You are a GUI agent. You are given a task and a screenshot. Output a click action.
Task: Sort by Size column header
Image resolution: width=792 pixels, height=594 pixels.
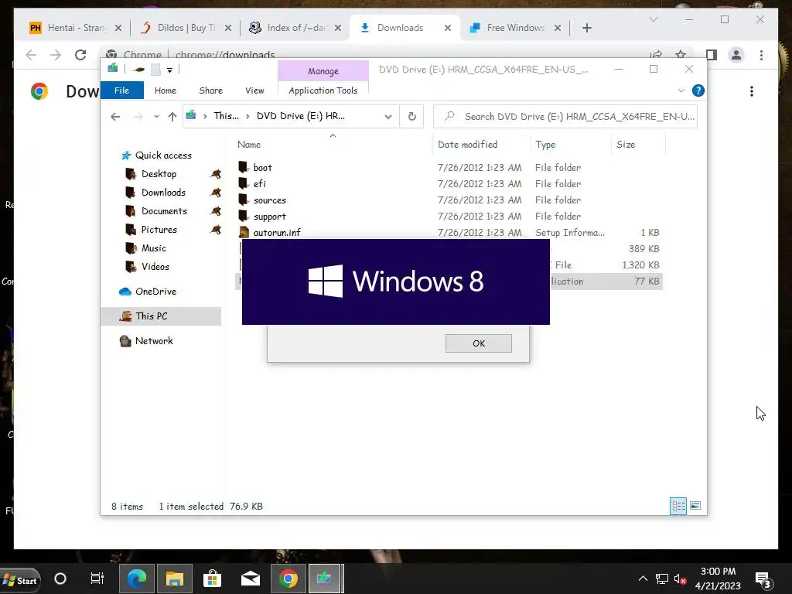(625, 145)
